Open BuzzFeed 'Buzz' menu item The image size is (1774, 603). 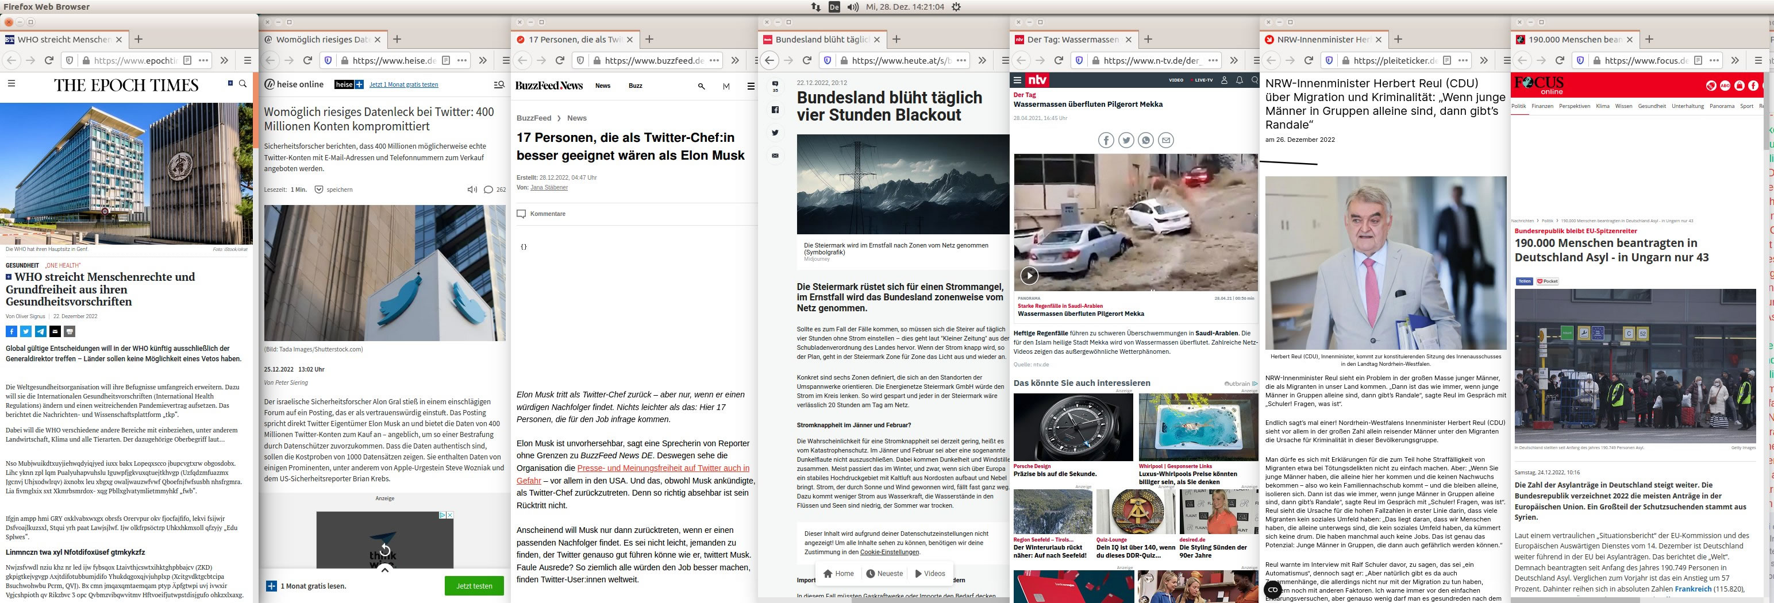pos(635,86)
